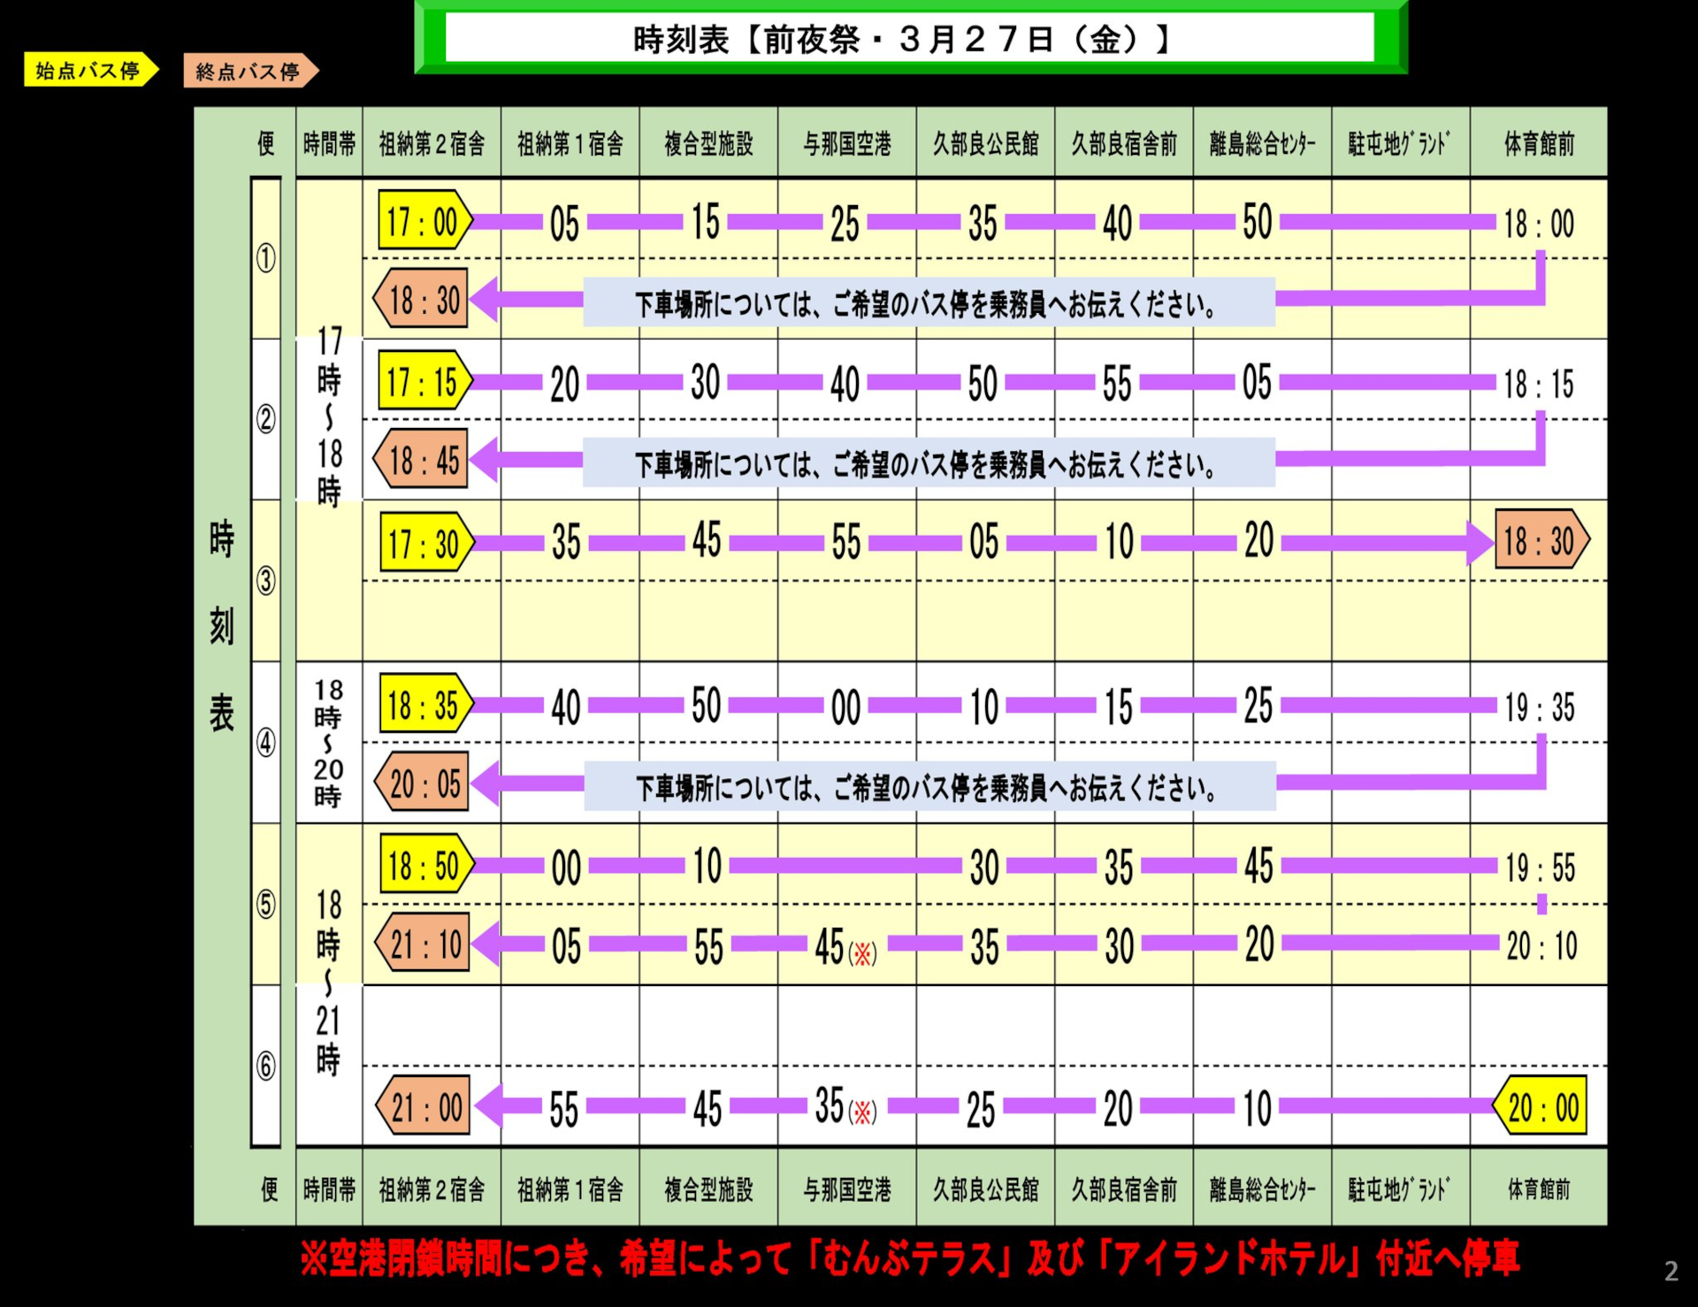
Task: Click the orange 18:30 arrival marker in row 1
Action: pyautogui.click(x=422, y=300)
